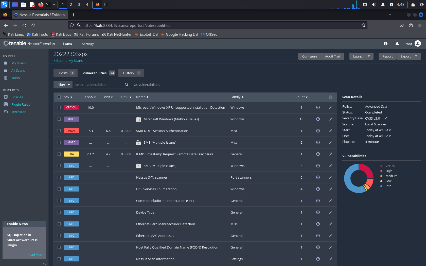Open the Filter dropdown
Viewport: 426px width, 266px height.
pyautogui.click(x=63, y=85)
